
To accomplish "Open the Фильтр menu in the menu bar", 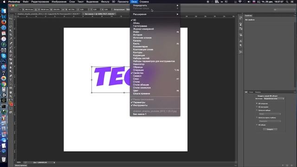I will [105, 2].
